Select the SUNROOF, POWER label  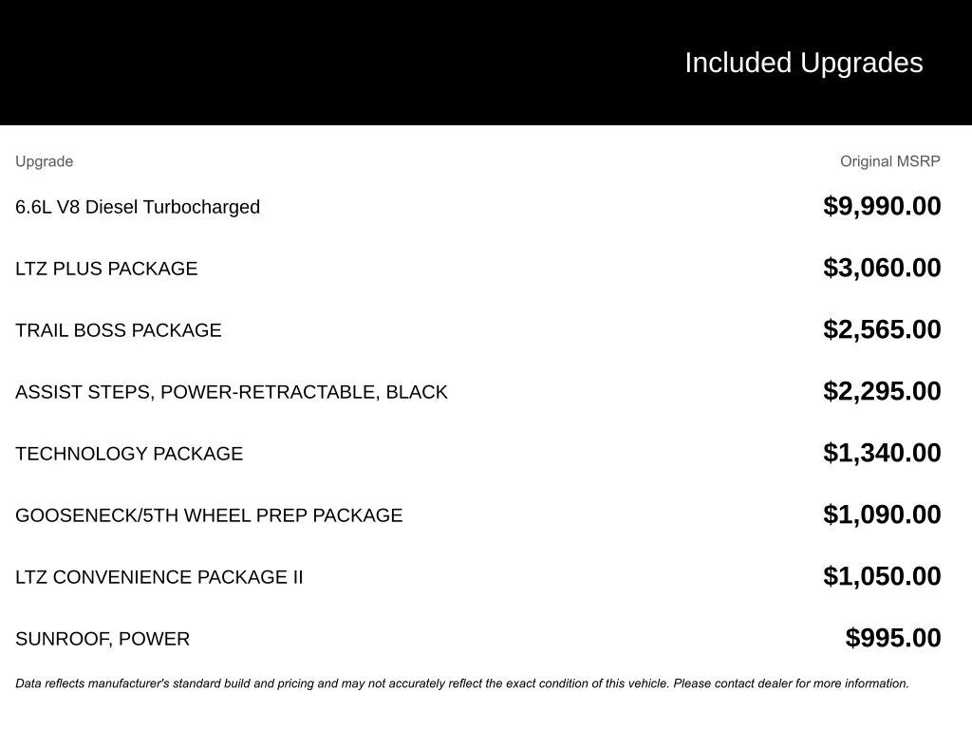pyautogui.click(x=103, y=639)
